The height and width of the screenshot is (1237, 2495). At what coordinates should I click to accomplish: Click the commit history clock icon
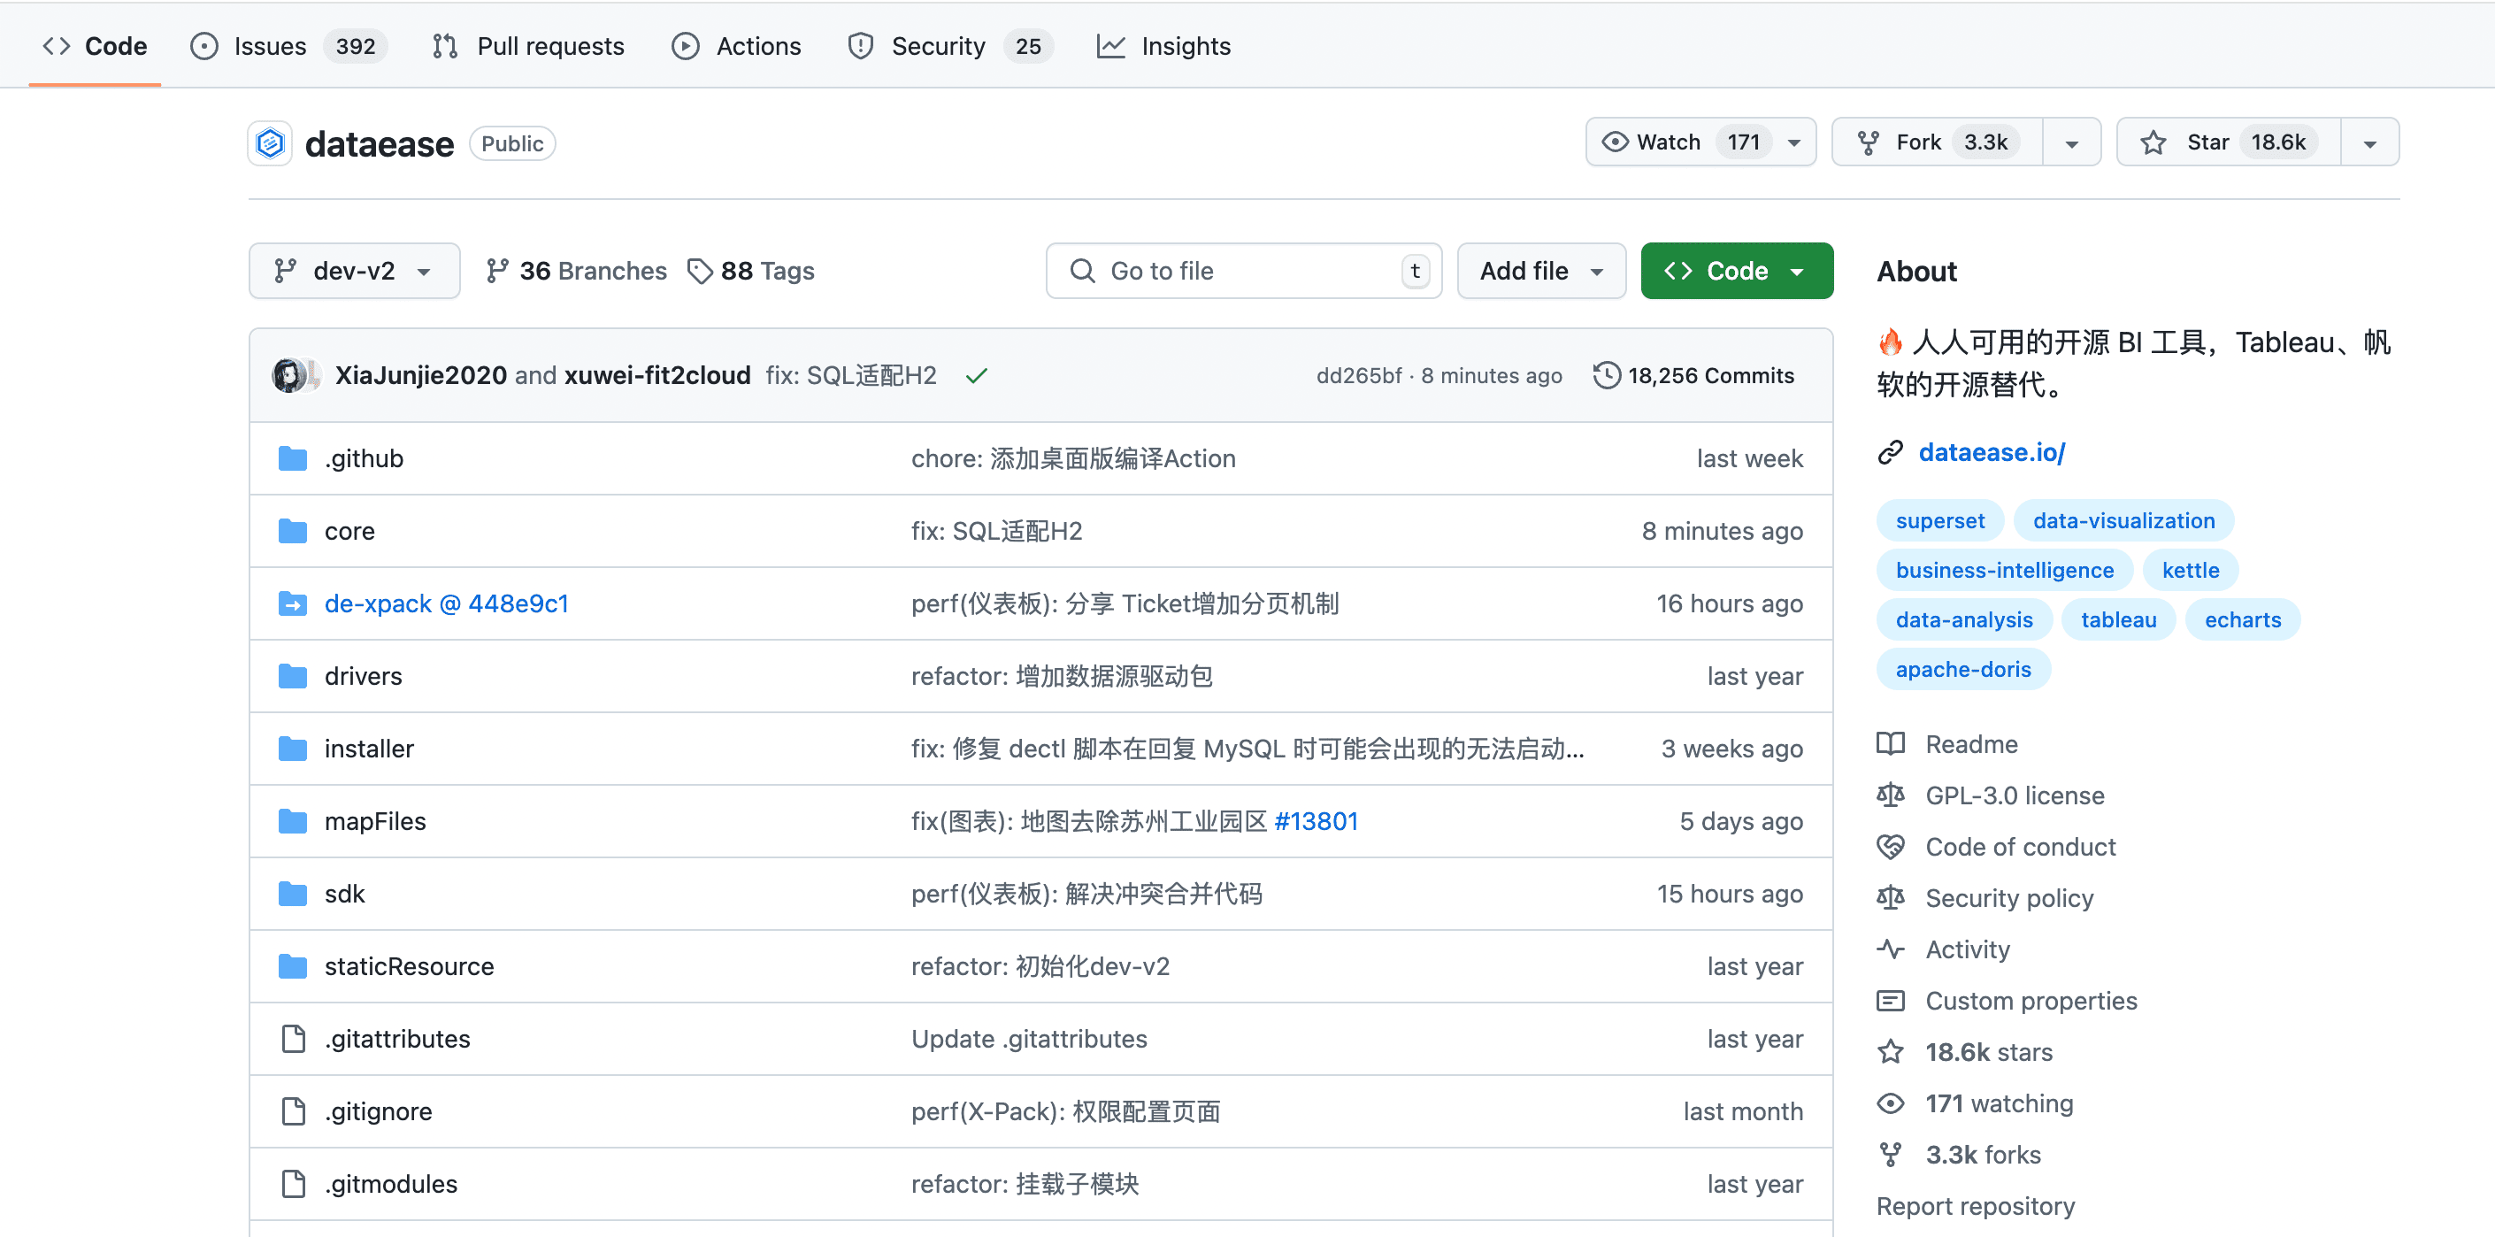(1606, 375)
